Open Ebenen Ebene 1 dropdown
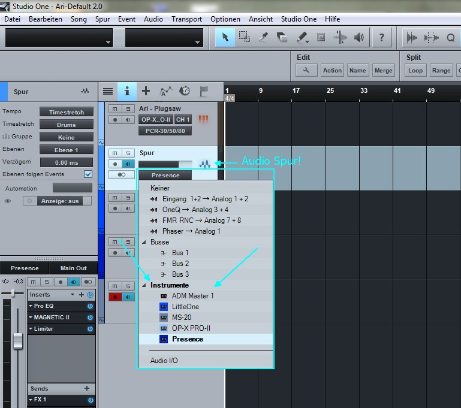The height and width of the screenshot is (408, 461). pos(67,150)
